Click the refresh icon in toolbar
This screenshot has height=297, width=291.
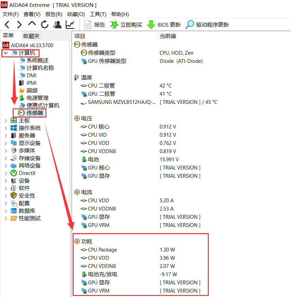click(45, 25)
